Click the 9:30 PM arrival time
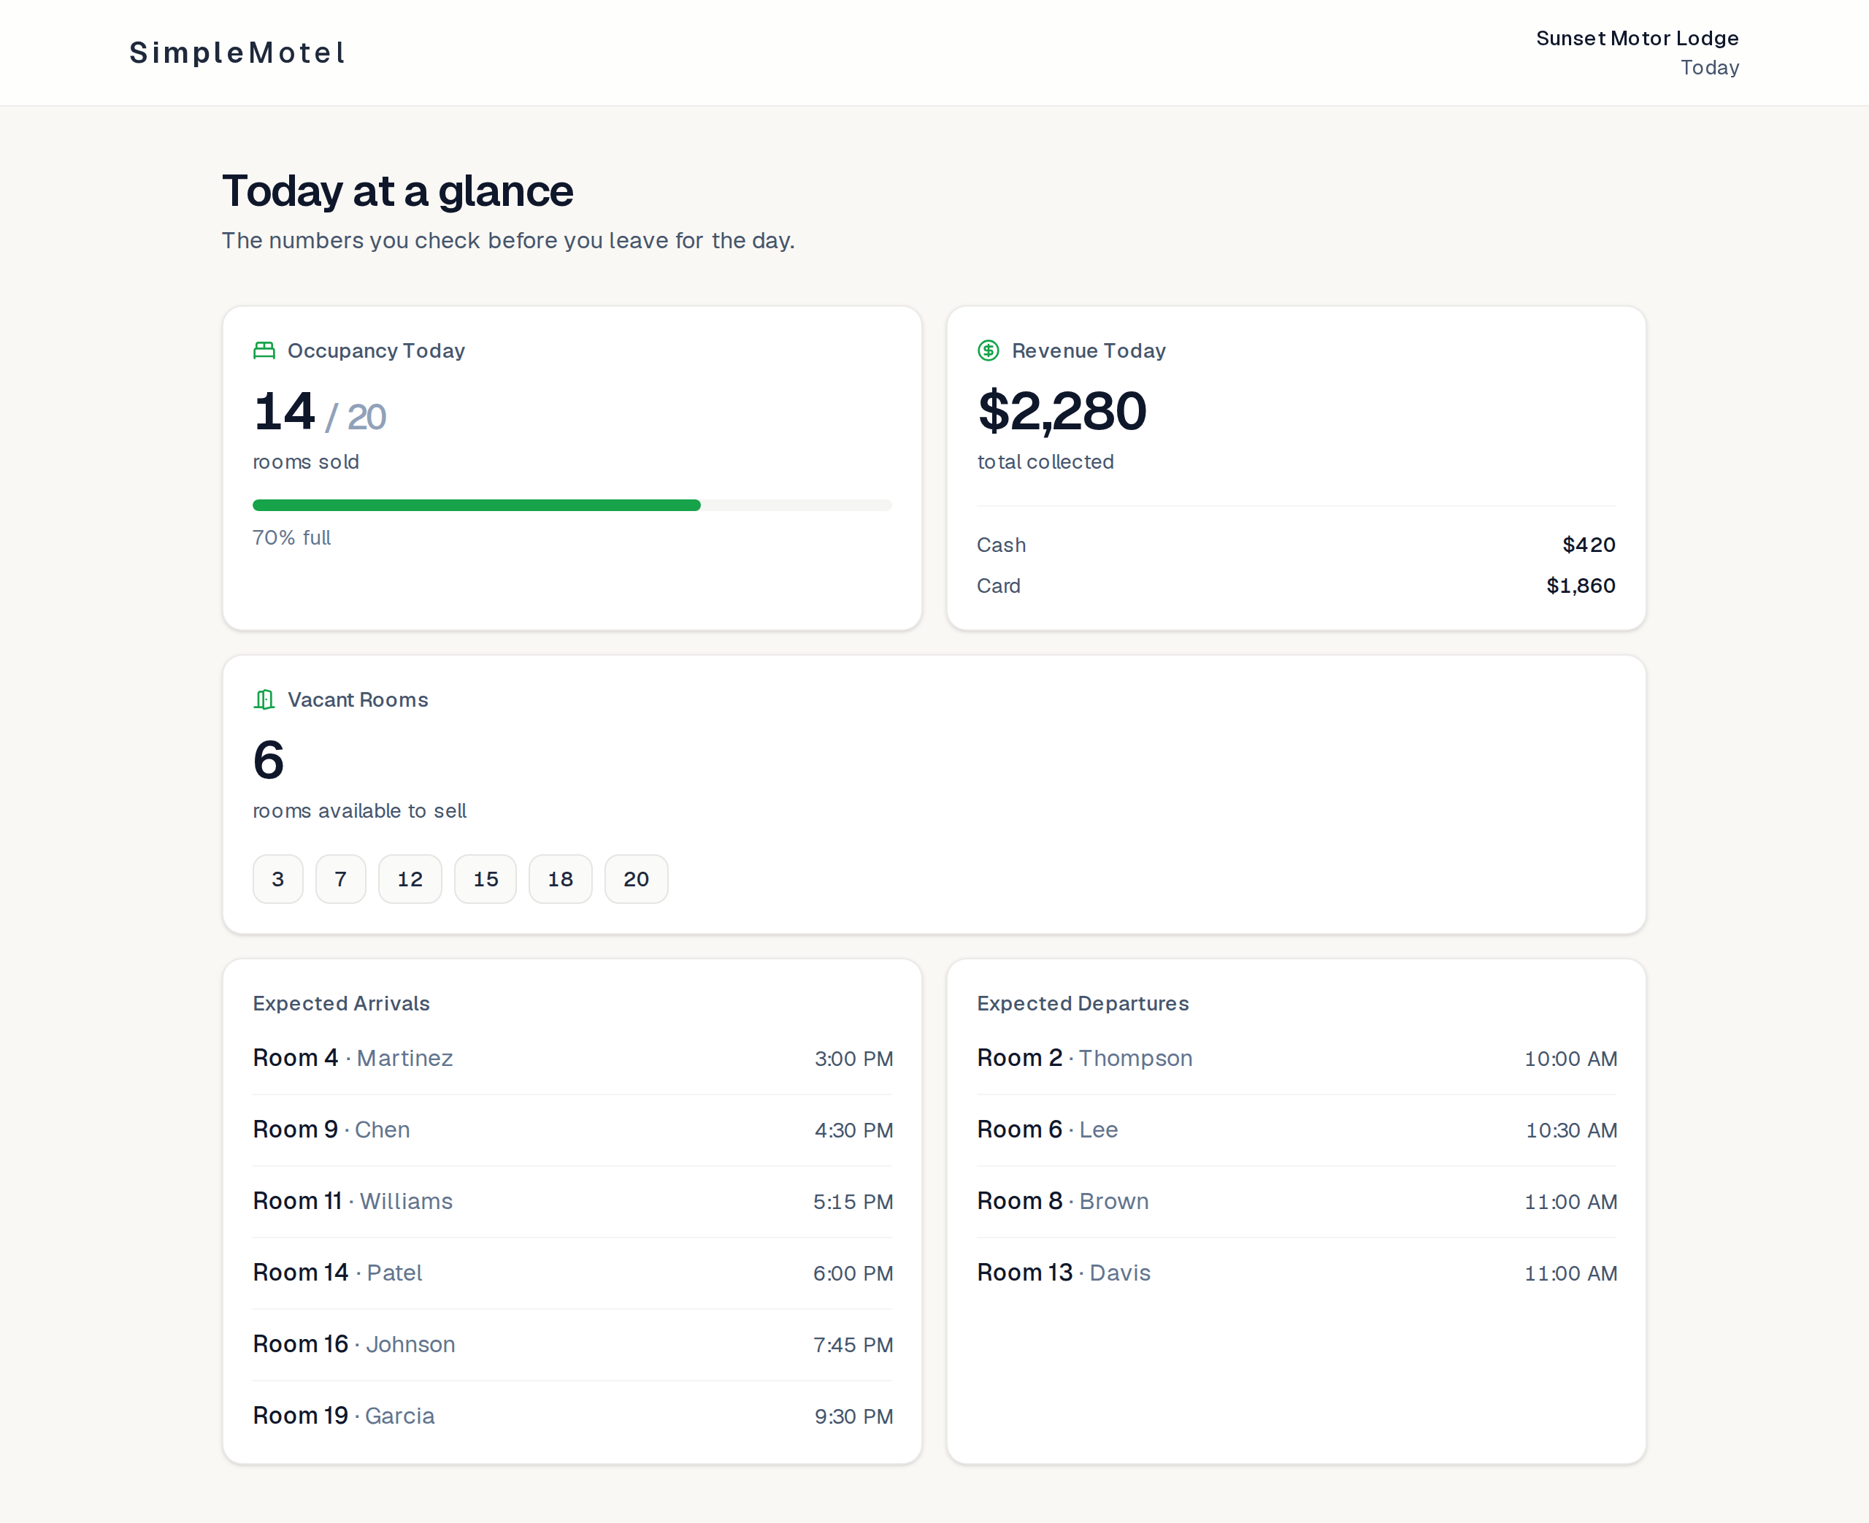This screenshot has width=1869, height=1523. coord(853,1417)
